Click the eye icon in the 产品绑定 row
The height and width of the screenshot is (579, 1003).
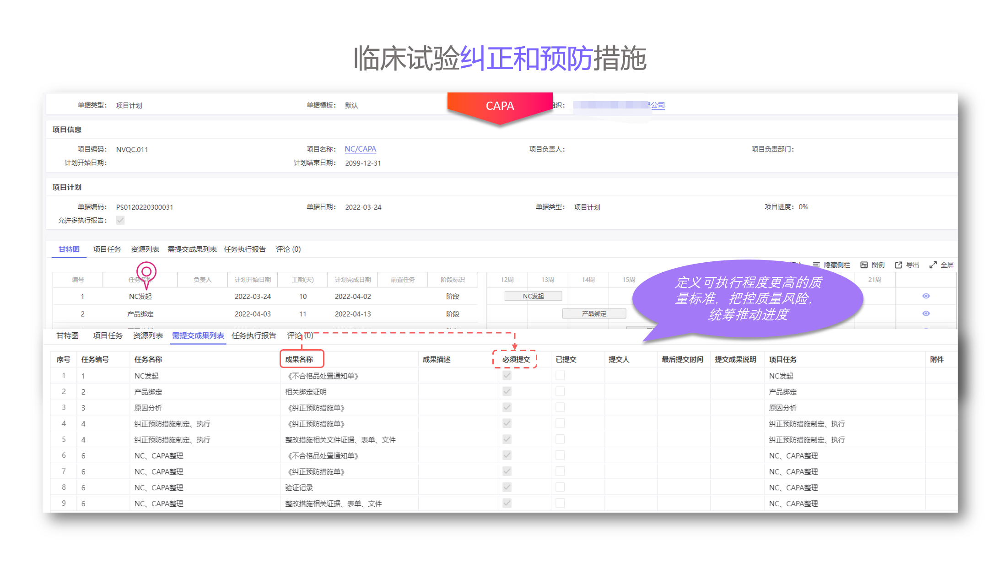point(926,314)
